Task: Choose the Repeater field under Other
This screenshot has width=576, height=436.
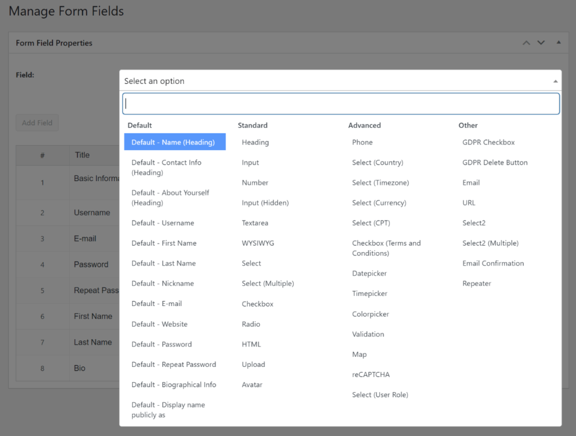Action: pyautogui.click(x=476, y=283)
